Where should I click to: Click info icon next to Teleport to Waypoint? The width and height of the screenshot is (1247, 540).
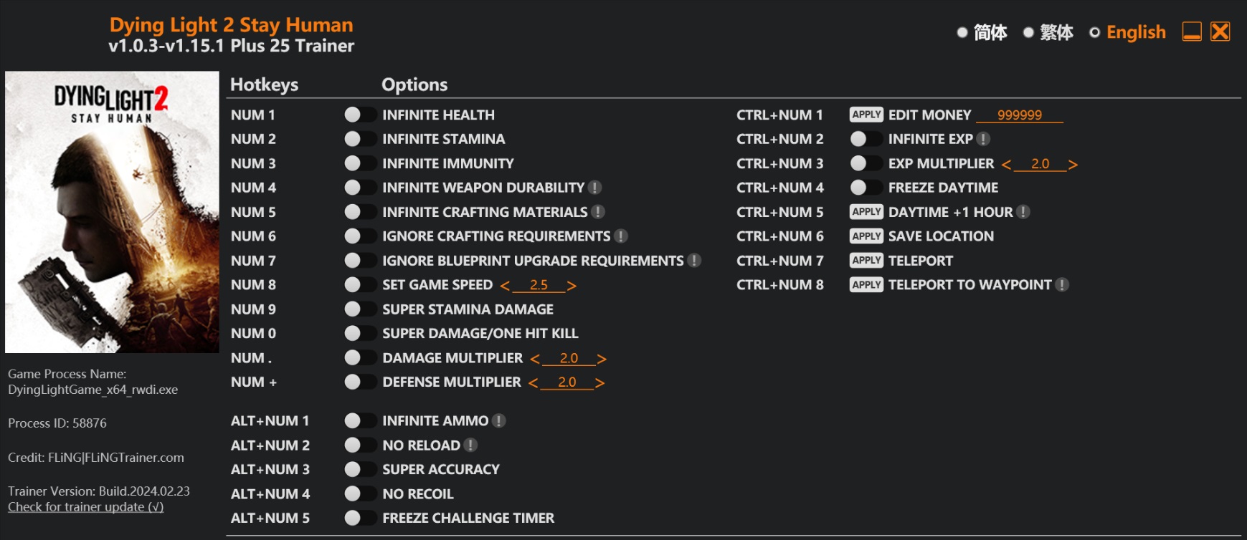pyautogui.click(x=1062, y=285)
